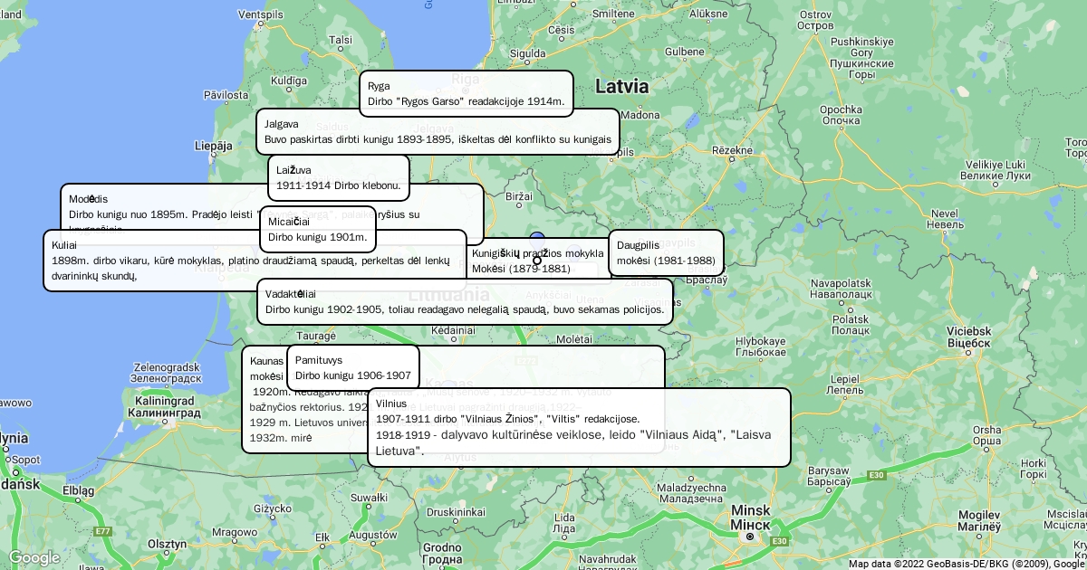Viewport: 1087px width, 570px height.
Task: Click the Alūksne town label
Action: [707, 14]
